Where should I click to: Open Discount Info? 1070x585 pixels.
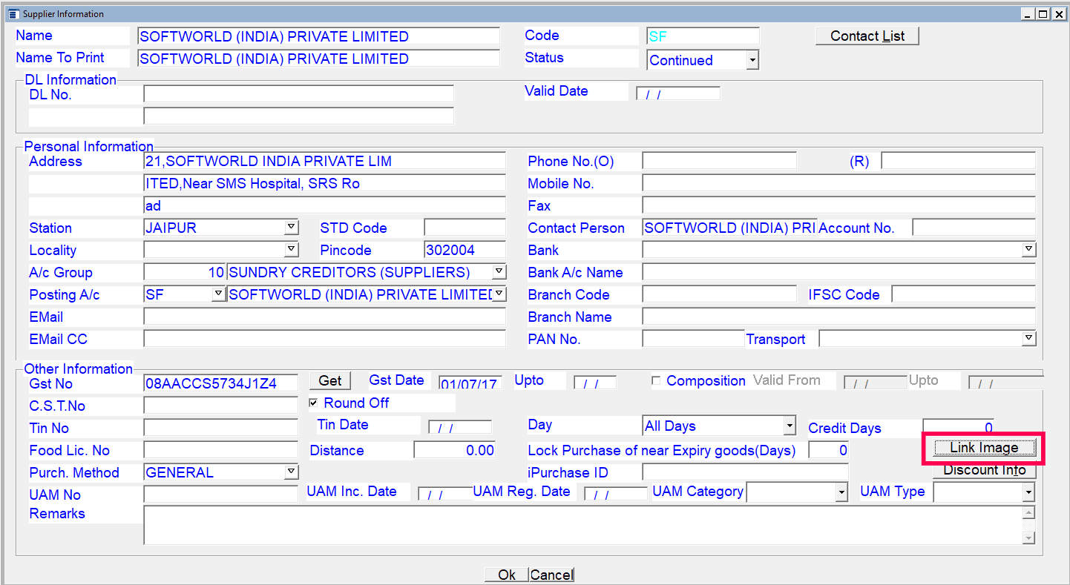[x=984, y=470]
